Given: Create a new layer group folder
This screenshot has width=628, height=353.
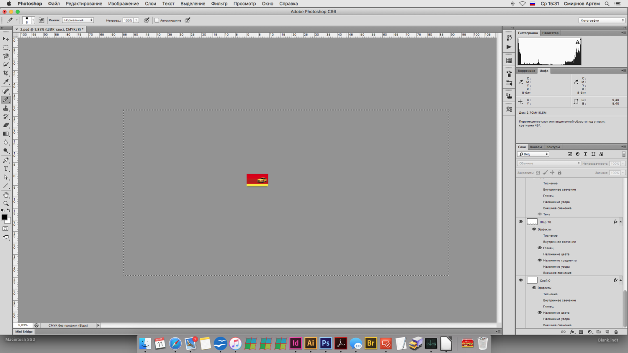Looking at the screenshot, I should (598, 332).
